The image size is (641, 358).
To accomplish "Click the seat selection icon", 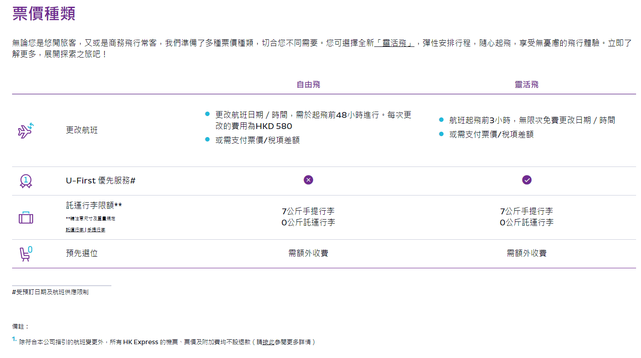I will click(x=25, y=254).
